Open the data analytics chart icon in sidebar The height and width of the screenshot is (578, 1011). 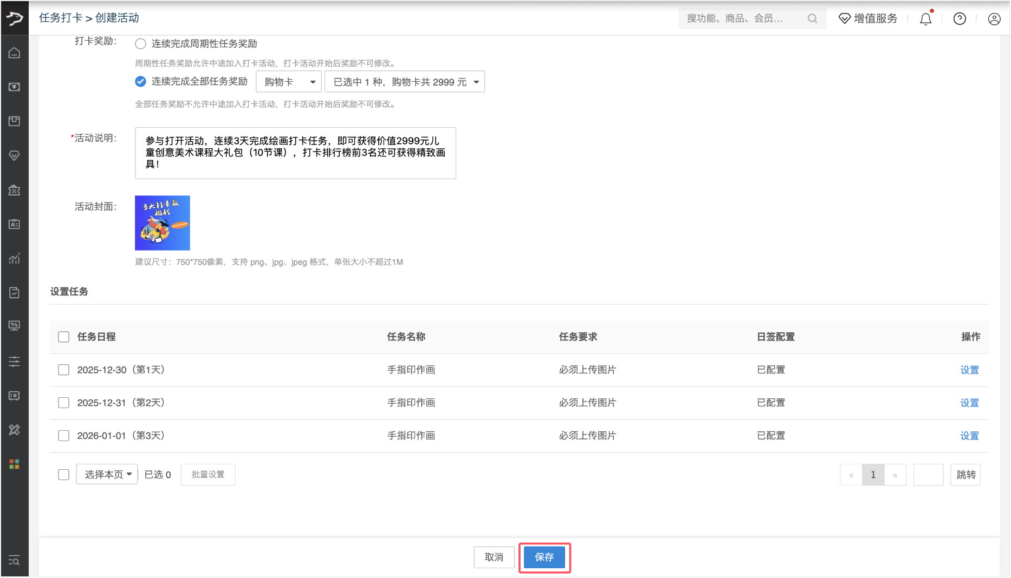point(15,258)
